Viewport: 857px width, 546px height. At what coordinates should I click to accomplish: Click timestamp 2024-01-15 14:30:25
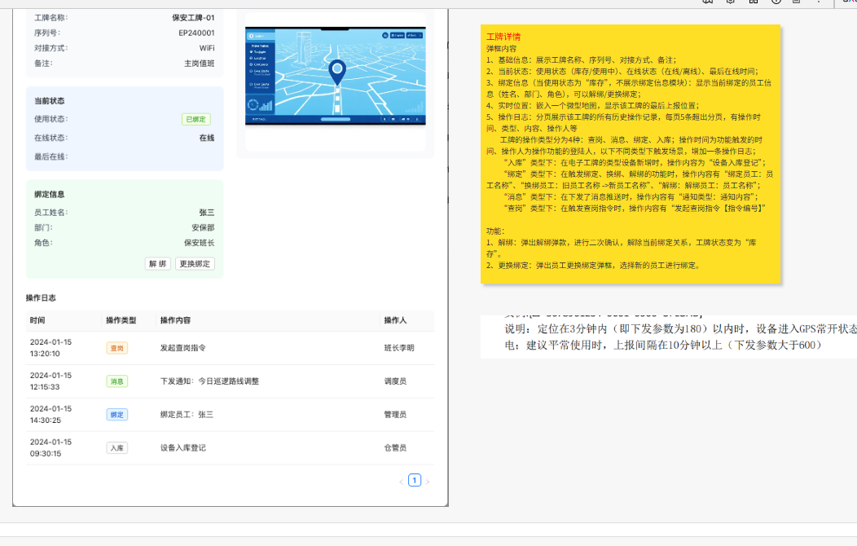pos(51,414)
